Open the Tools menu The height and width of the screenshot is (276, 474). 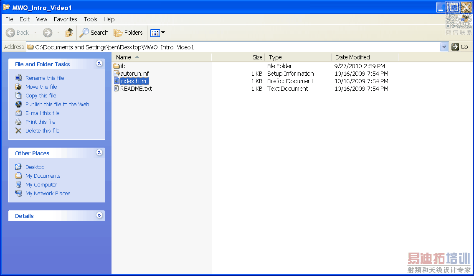(90, 19)
